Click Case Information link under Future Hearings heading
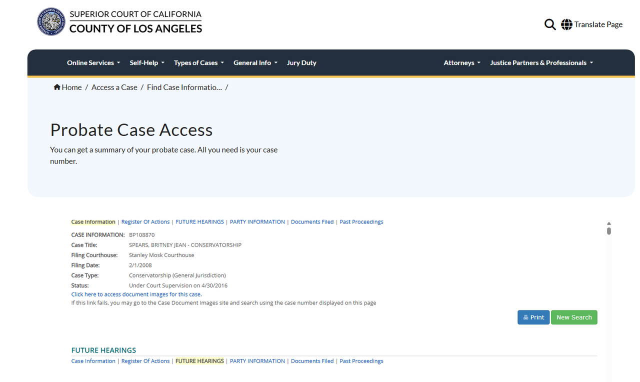Image resolution: width=640 pixels, height=382 pixels. point(93,361)
